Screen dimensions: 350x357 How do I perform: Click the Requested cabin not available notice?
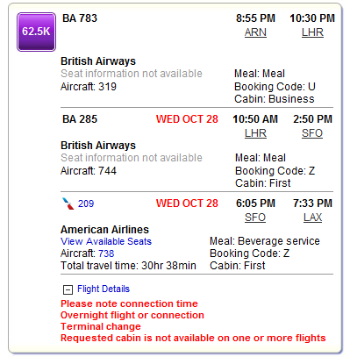point(193,338)
